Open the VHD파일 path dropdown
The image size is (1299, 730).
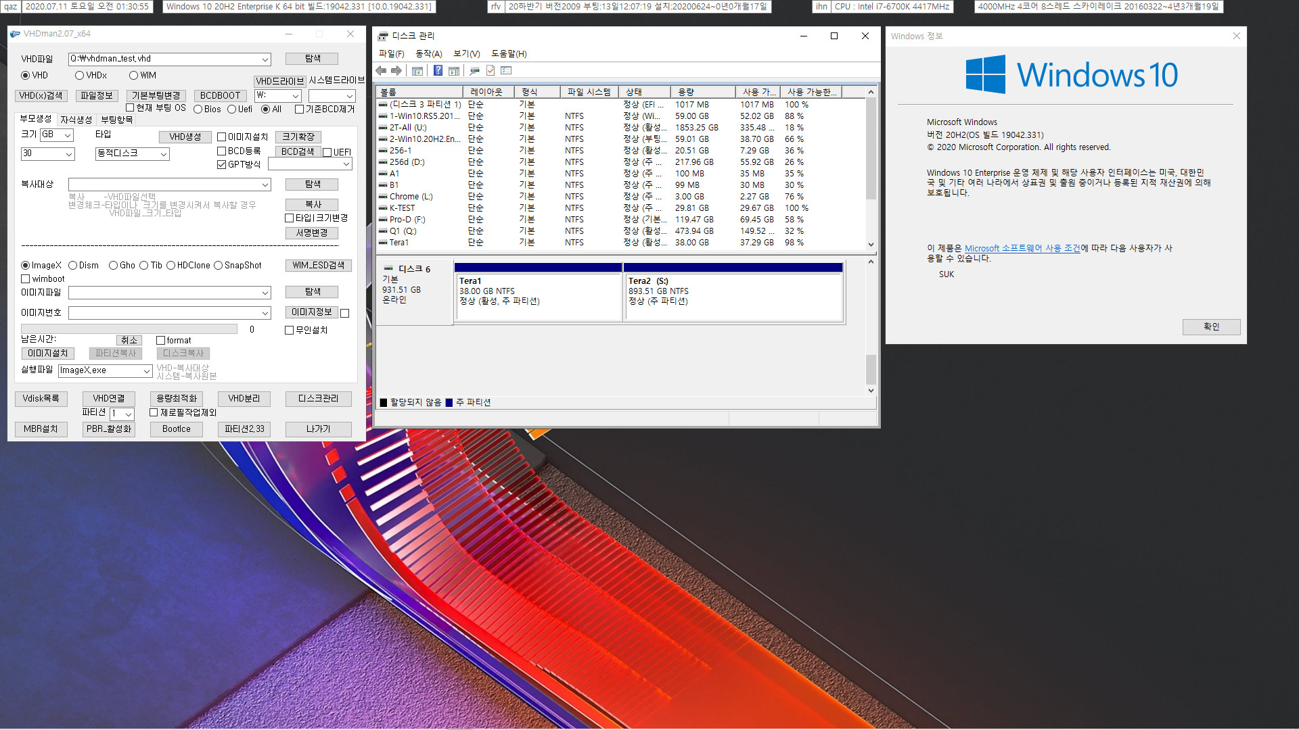click(x=265, y=59)
